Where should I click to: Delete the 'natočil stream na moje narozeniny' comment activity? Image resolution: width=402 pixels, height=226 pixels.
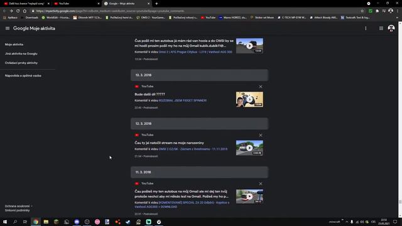261,135
